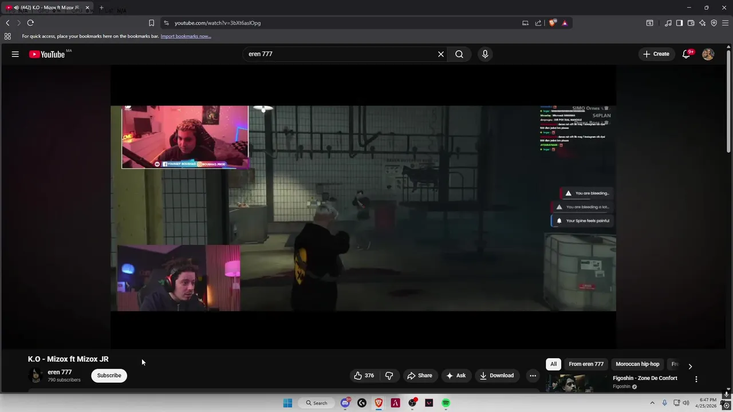This screenshot has width=733, height=412.
Task: Open Brave Wallet icon
Action: (691, 23)
